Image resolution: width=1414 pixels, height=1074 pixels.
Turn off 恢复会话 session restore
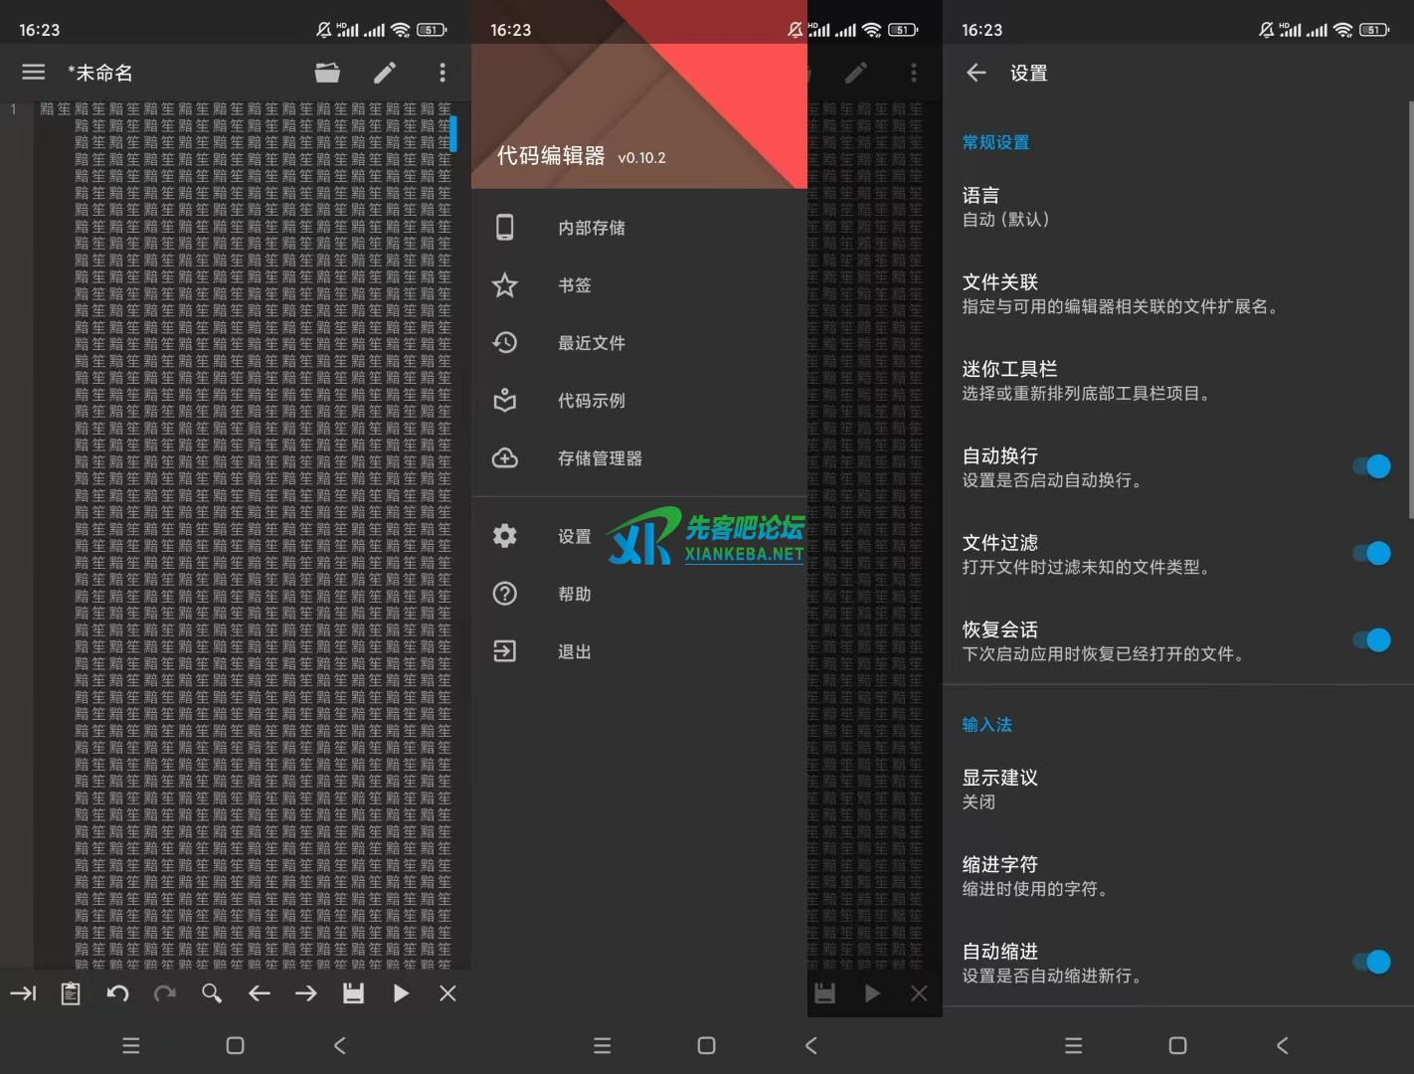pyautogui.click(x=1373, y=639)
